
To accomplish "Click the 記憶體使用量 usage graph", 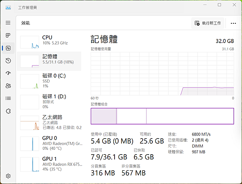I will click(162, 73).
